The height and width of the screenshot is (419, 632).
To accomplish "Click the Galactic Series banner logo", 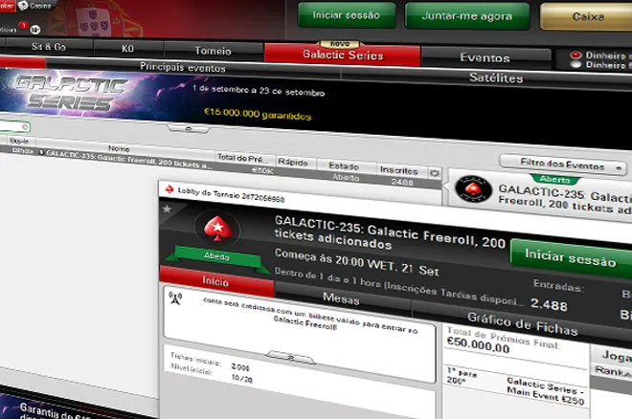I will (x=71, y=94).
